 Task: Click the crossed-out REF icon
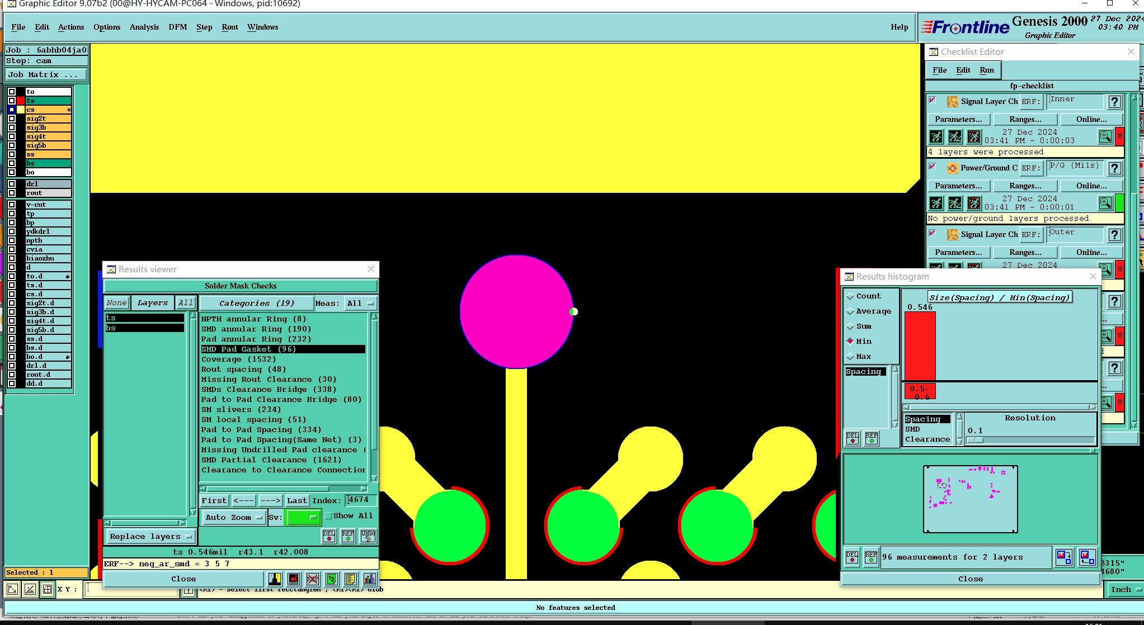pyautogui.click(x=313, y=579)
